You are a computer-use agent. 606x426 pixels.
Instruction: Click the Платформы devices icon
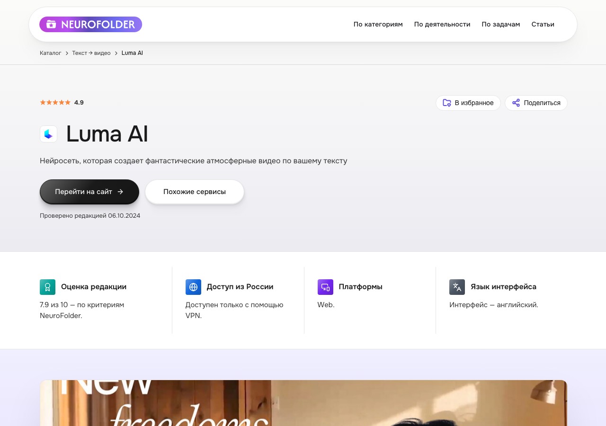325,287
